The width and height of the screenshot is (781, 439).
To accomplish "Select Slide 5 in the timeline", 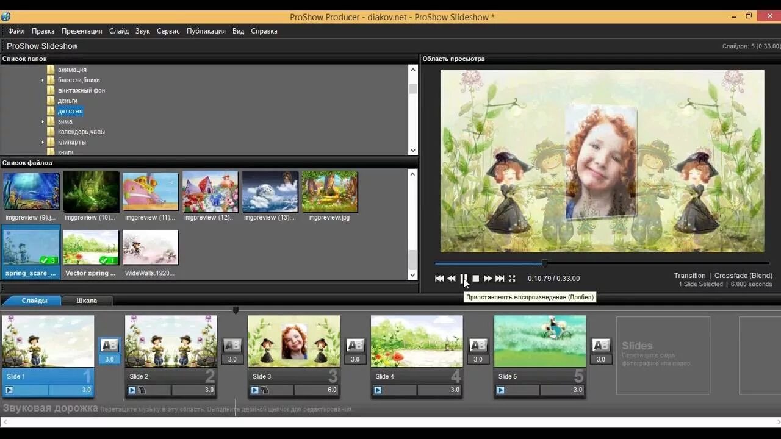I will (540, 341).
